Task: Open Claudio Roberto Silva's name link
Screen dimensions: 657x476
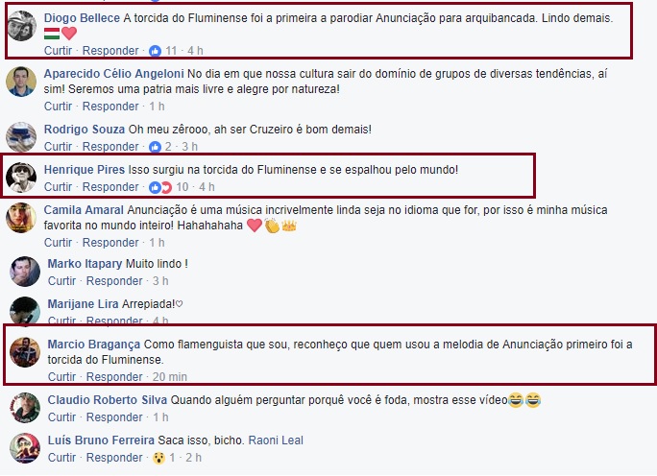Action: pyautogui.click(x=108, y=400)
